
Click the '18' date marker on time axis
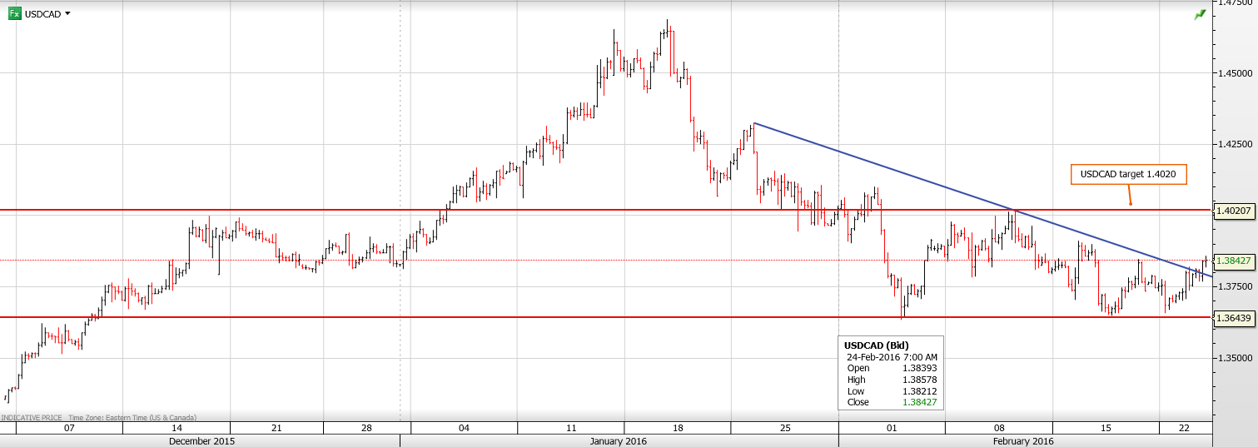pos(677,428)
